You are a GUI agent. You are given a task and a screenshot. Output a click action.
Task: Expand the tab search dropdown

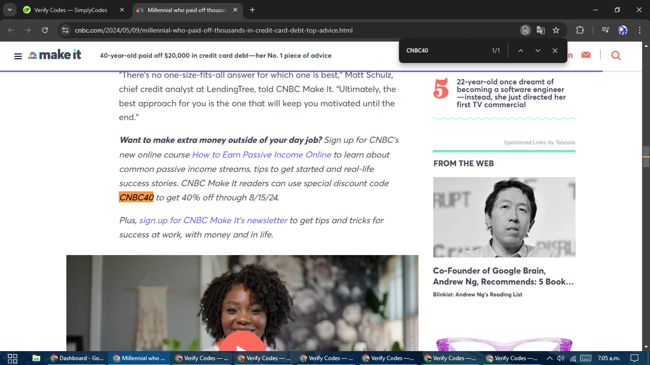coord(10,10)
